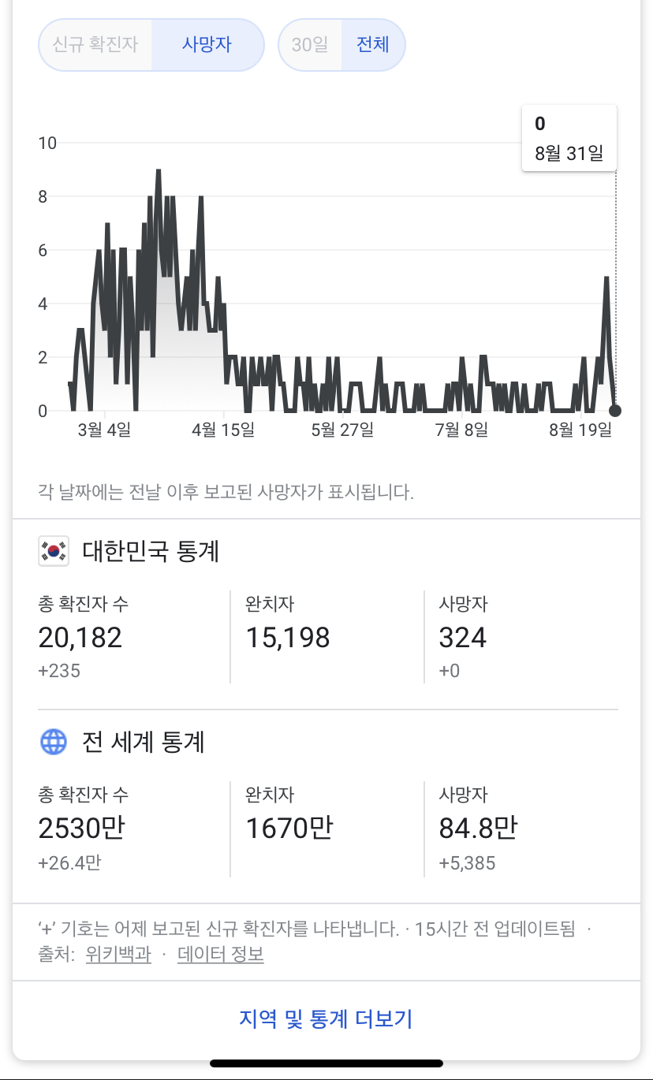Click worldwide deaths figure 84.8만
The height and width of the screenshot is (1080, 653).
point(478,828)
